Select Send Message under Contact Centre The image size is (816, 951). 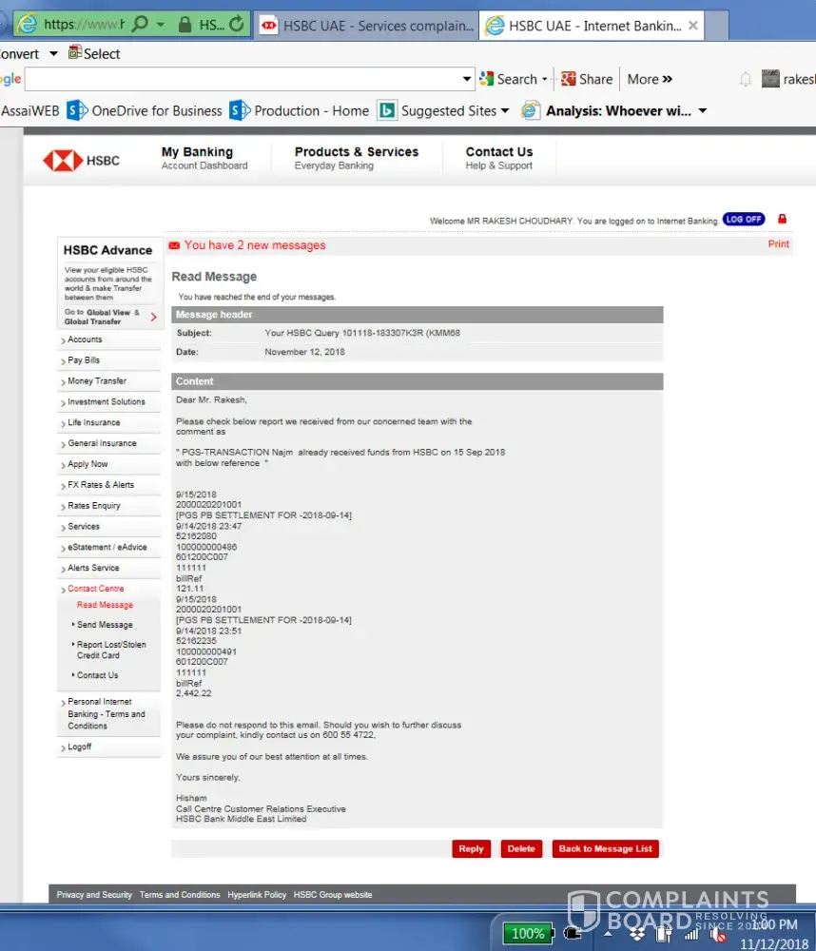pyautogui.click(x=105, y=625)
